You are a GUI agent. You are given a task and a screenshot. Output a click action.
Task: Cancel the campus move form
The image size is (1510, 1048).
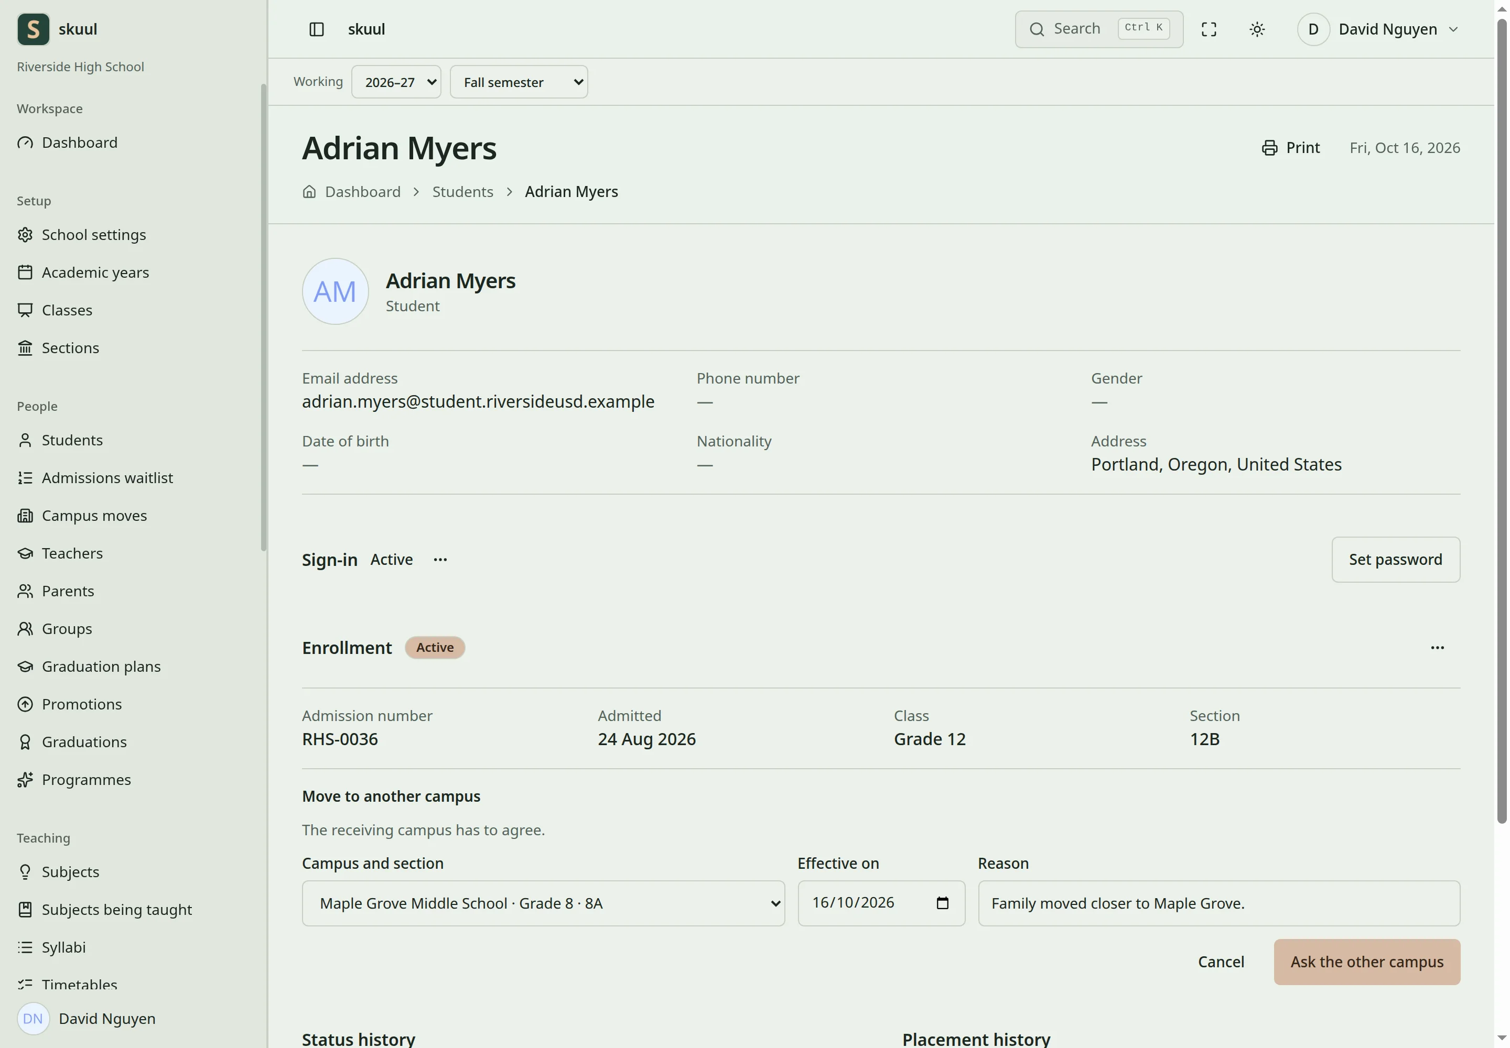pyautogui.click(x=1220, y=962)
